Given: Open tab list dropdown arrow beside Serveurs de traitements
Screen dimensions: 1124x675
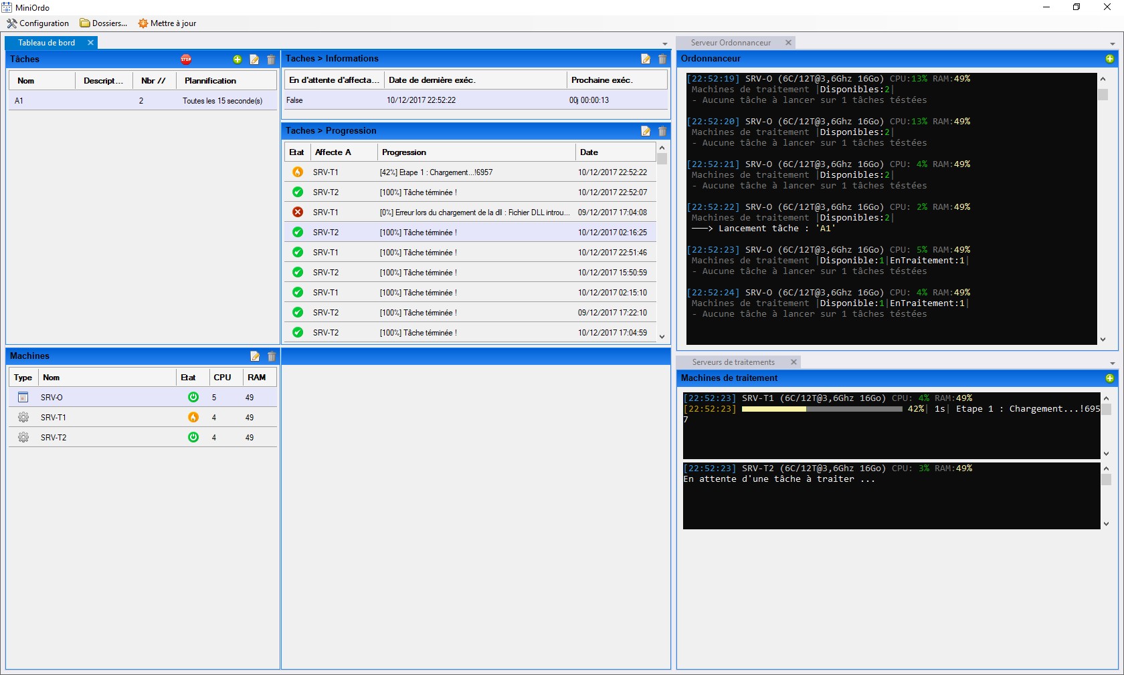Looking at the screenshot, I should [1113, 364].
